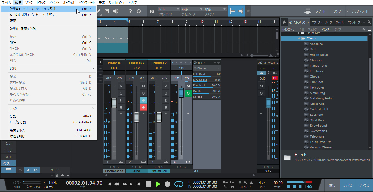Unsolo channel 4 using the green S

[x=188, y=93]
